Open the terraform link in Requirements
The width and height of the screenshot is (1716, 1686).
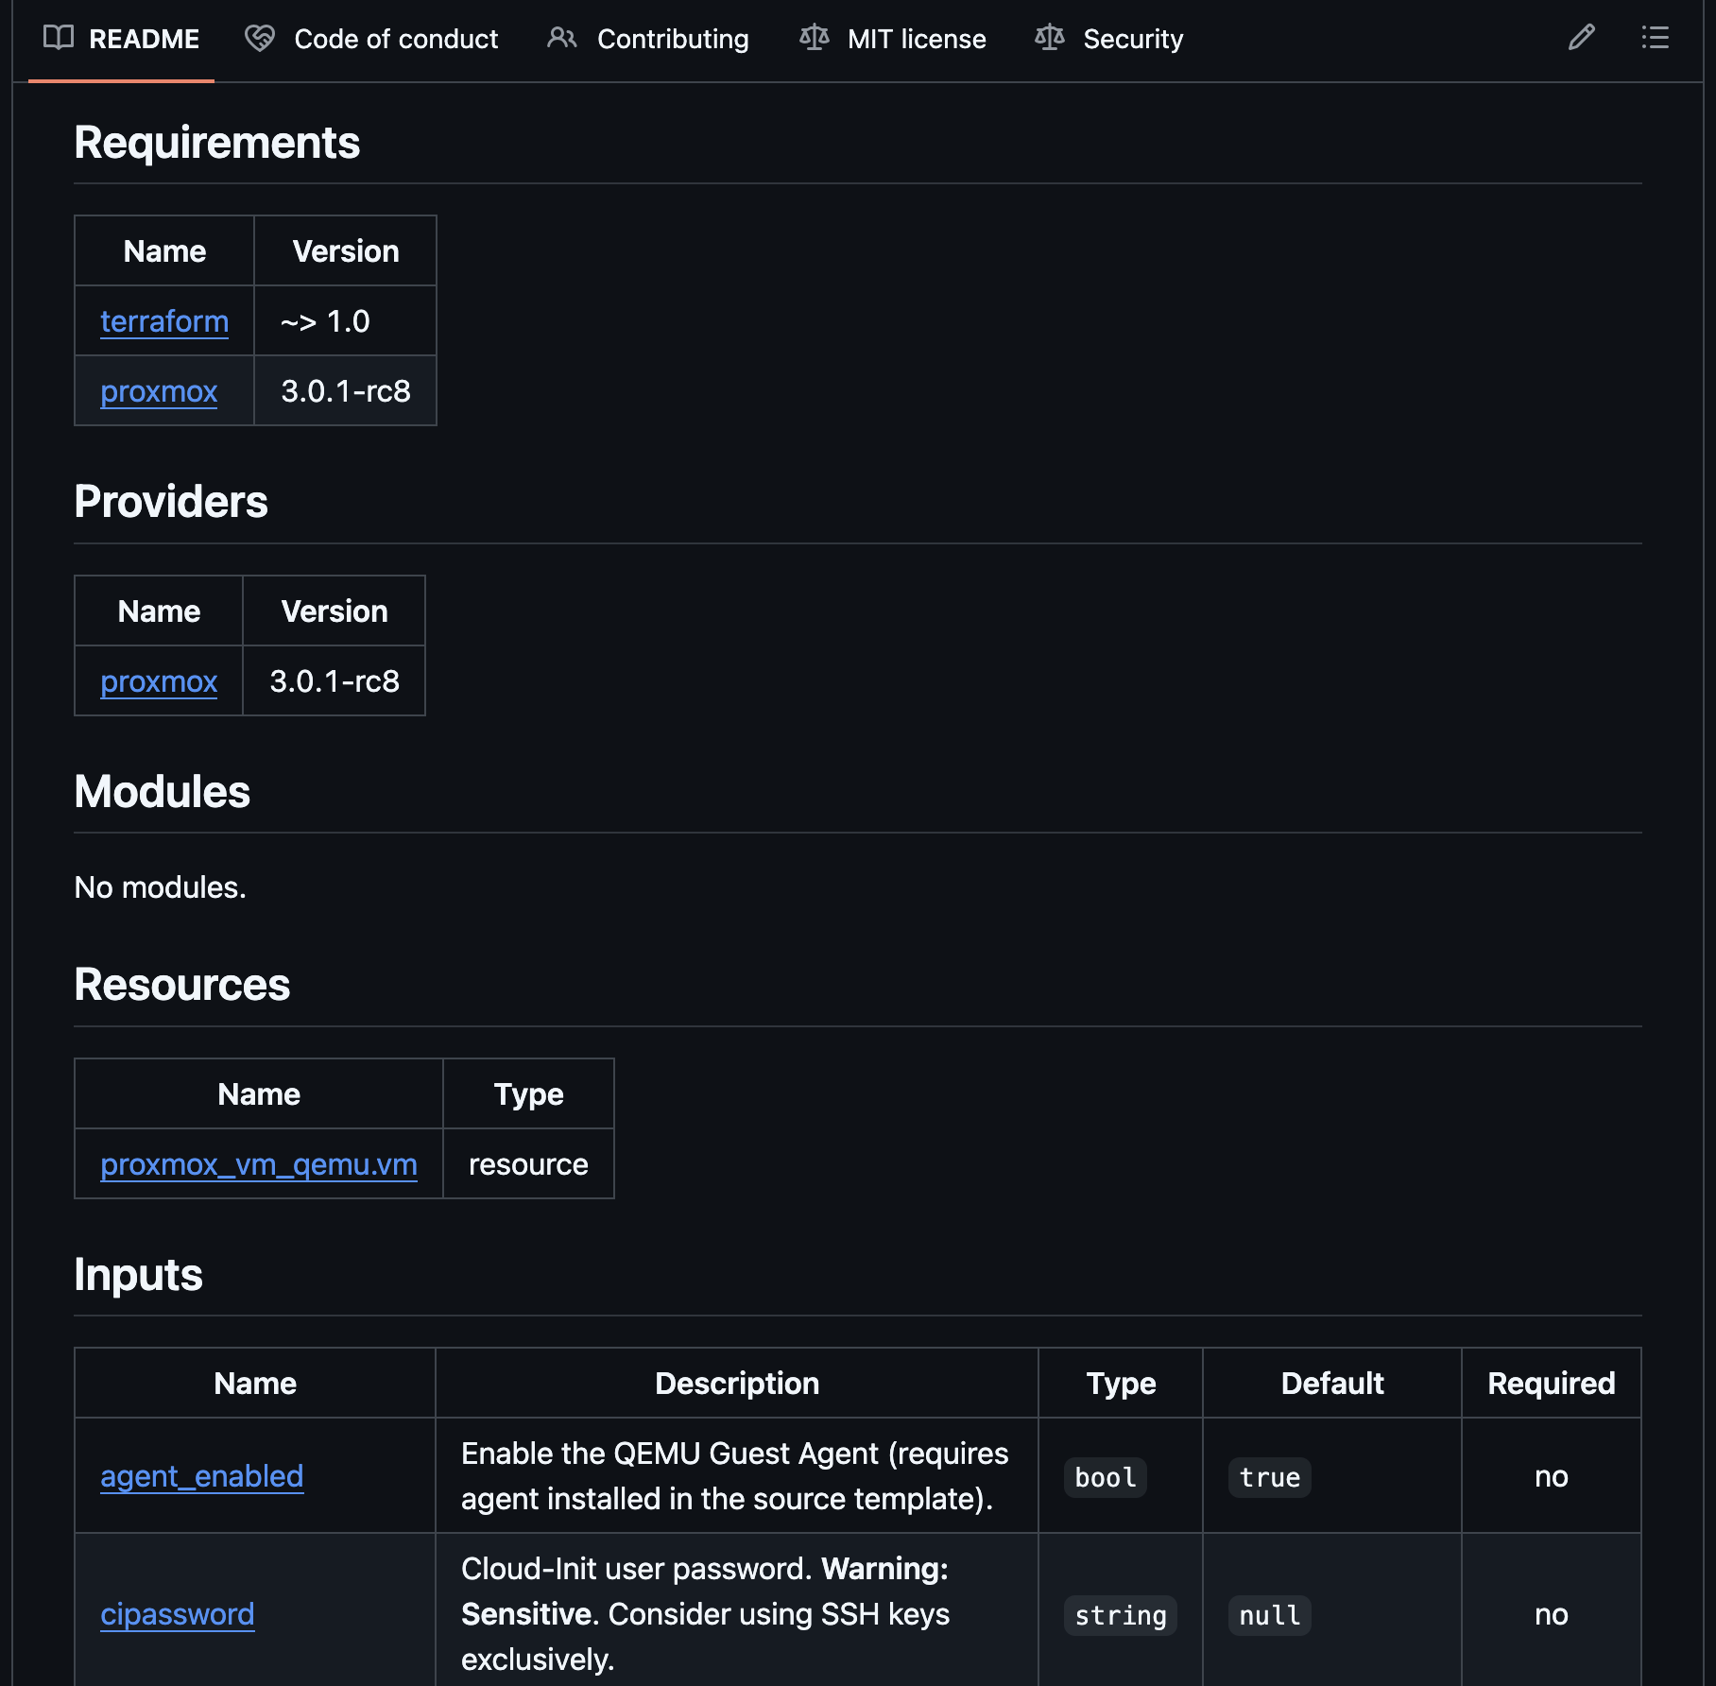[x=164, y=321]
